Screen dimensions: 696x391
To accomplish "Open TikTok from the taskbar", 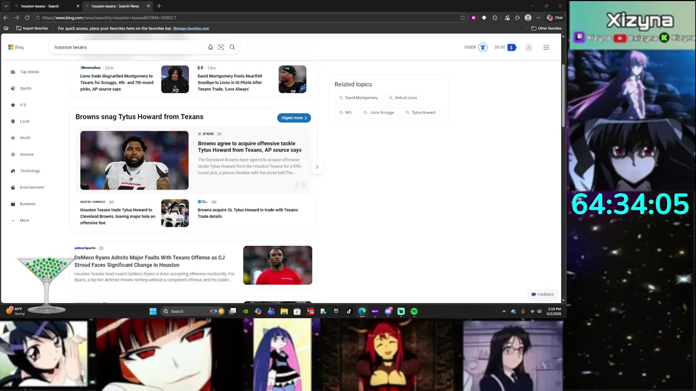I will click(x=349, y=311).
